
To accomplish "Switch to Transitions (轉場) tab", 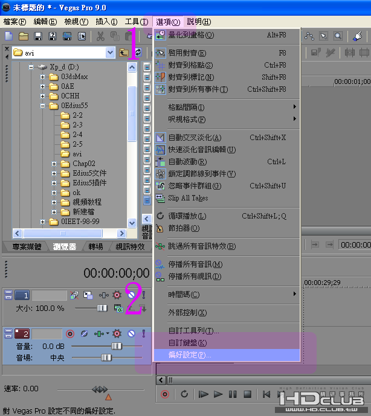I will [95, 247].
